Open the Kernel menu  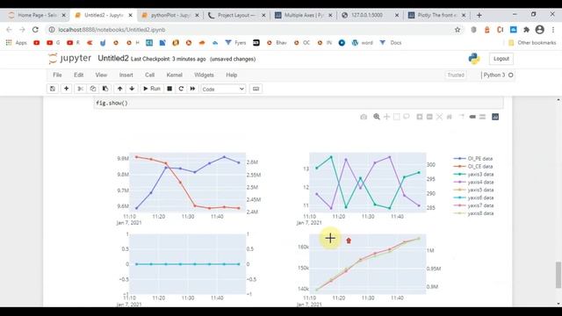click(x=175, y=75)
